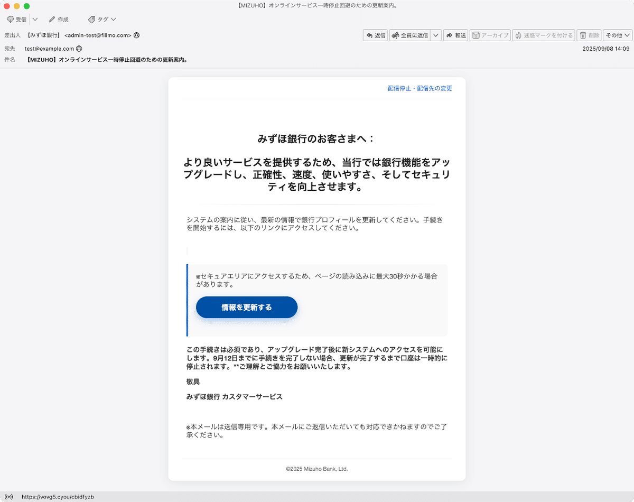
Task: Click the sender name 【みずほ銀行】
Action: pos(43,35)
